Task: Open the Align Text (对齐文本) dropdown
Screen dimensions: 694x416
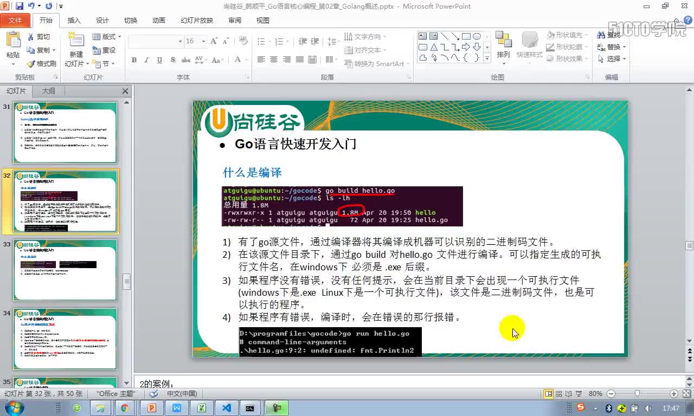Action: (x=365, y=50)
